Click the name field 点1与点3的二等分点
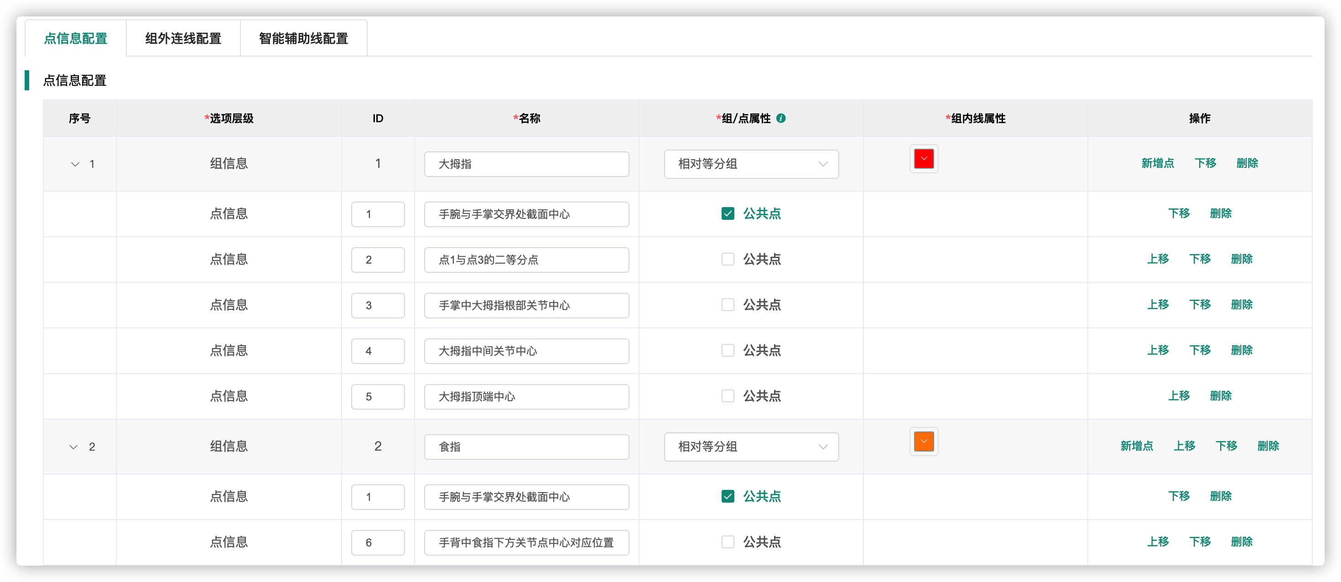The height and width of the screenshot is (582, 1341). point(526,259)
